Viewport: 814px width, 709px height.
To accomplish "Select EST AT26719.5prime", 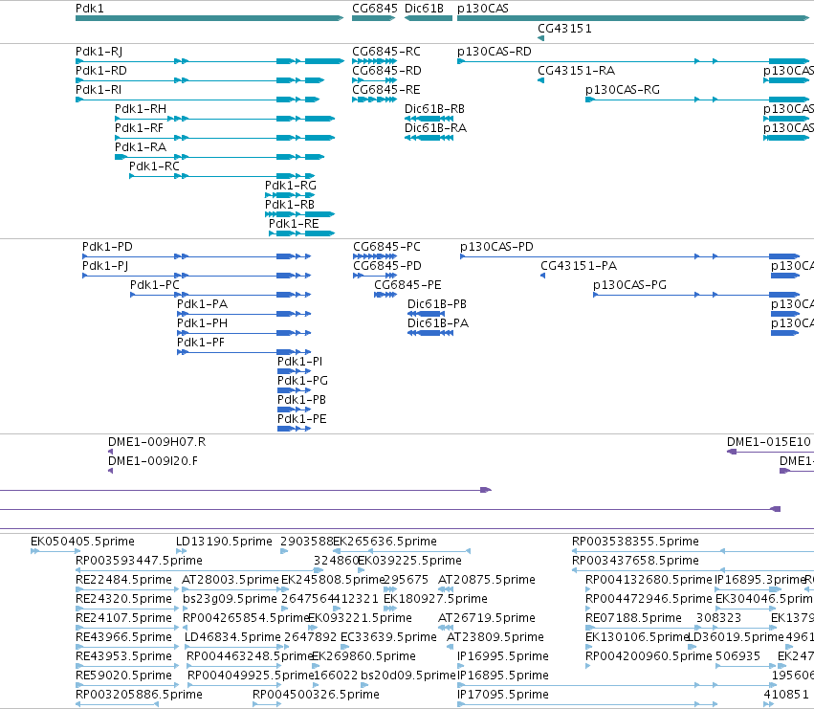I will 487,618.
